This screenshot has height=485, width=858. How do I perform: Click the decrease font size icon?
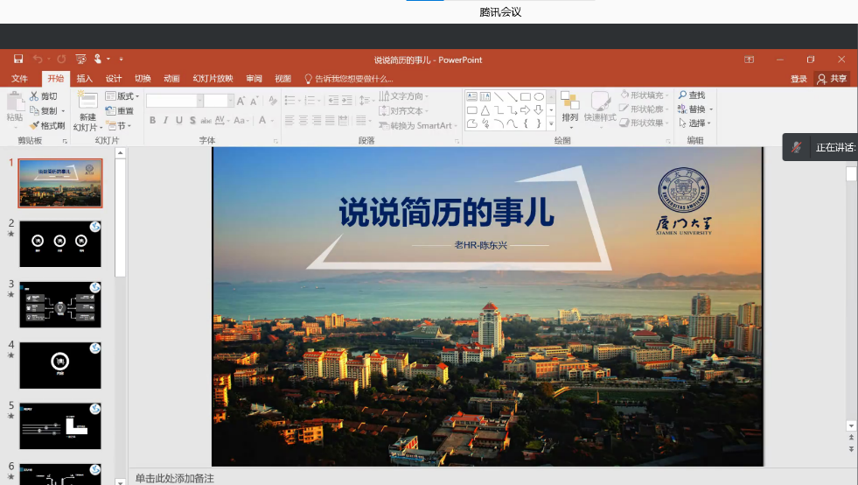254,101
